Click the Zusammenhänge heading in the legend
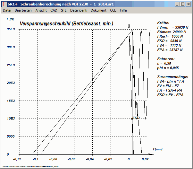This screenshot has width=193, height=169. pos(172,77)
